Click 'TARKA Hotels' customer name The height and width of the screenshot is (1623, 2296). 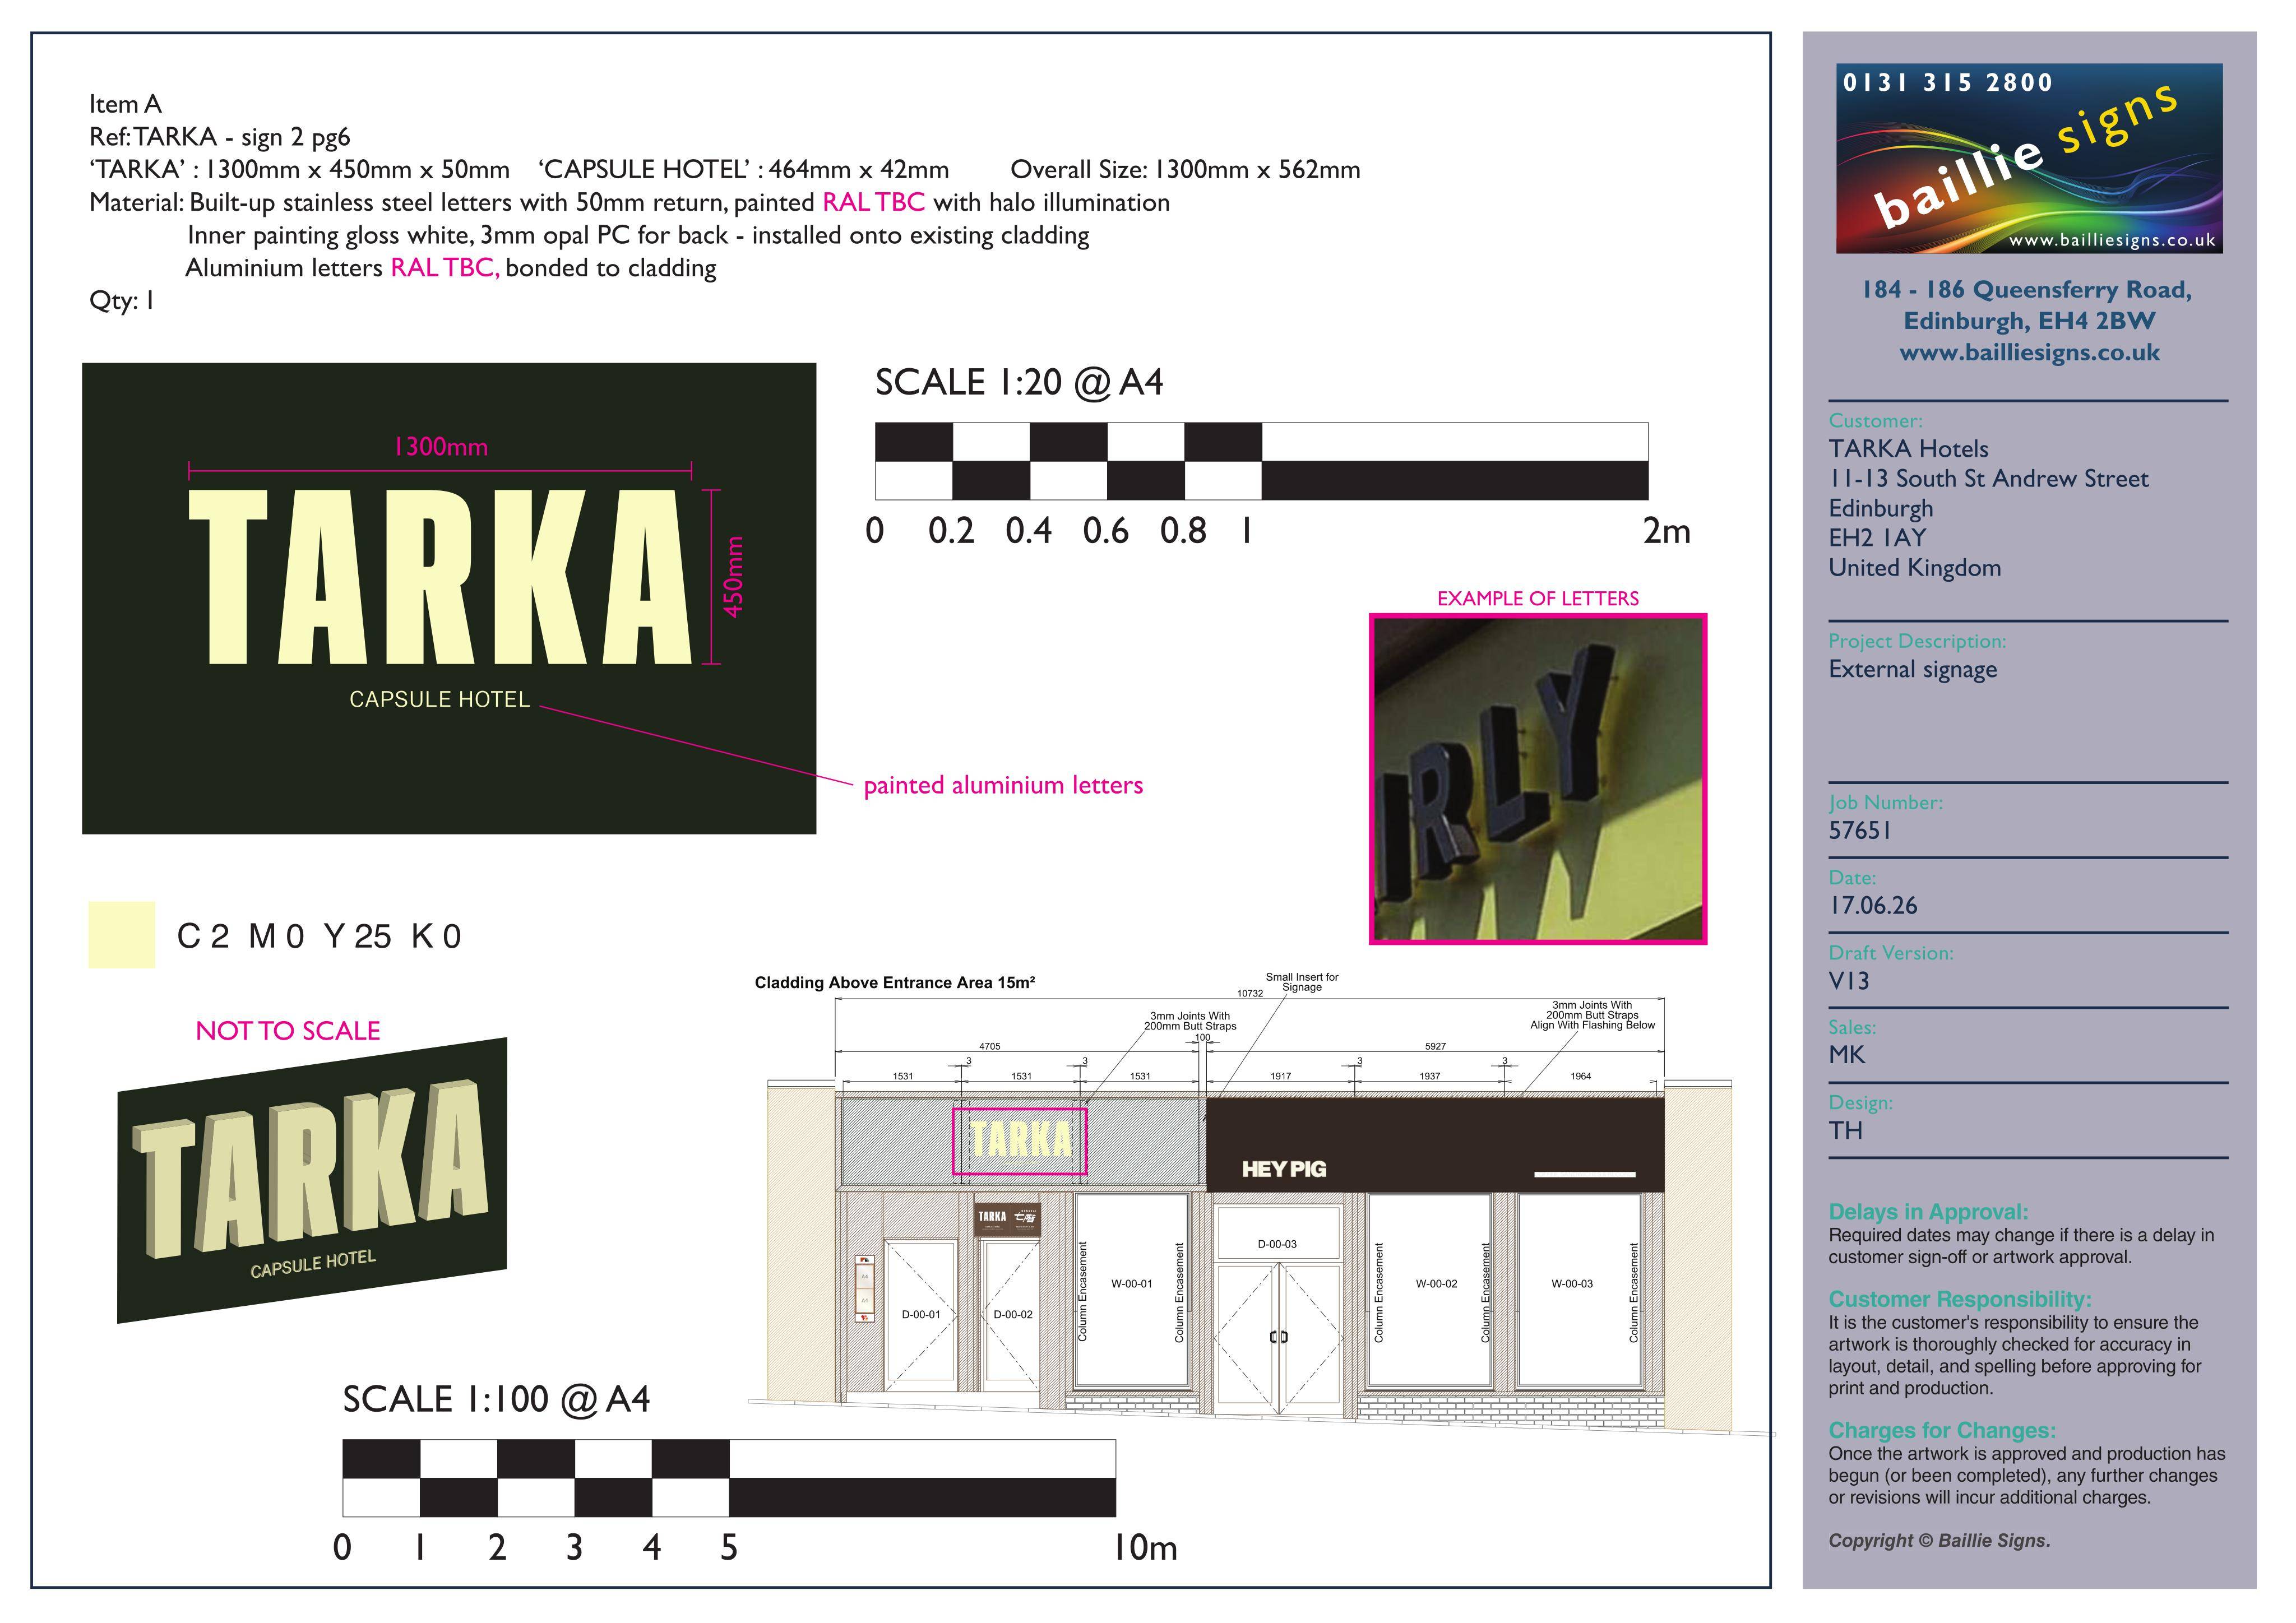coord(1908,449)
